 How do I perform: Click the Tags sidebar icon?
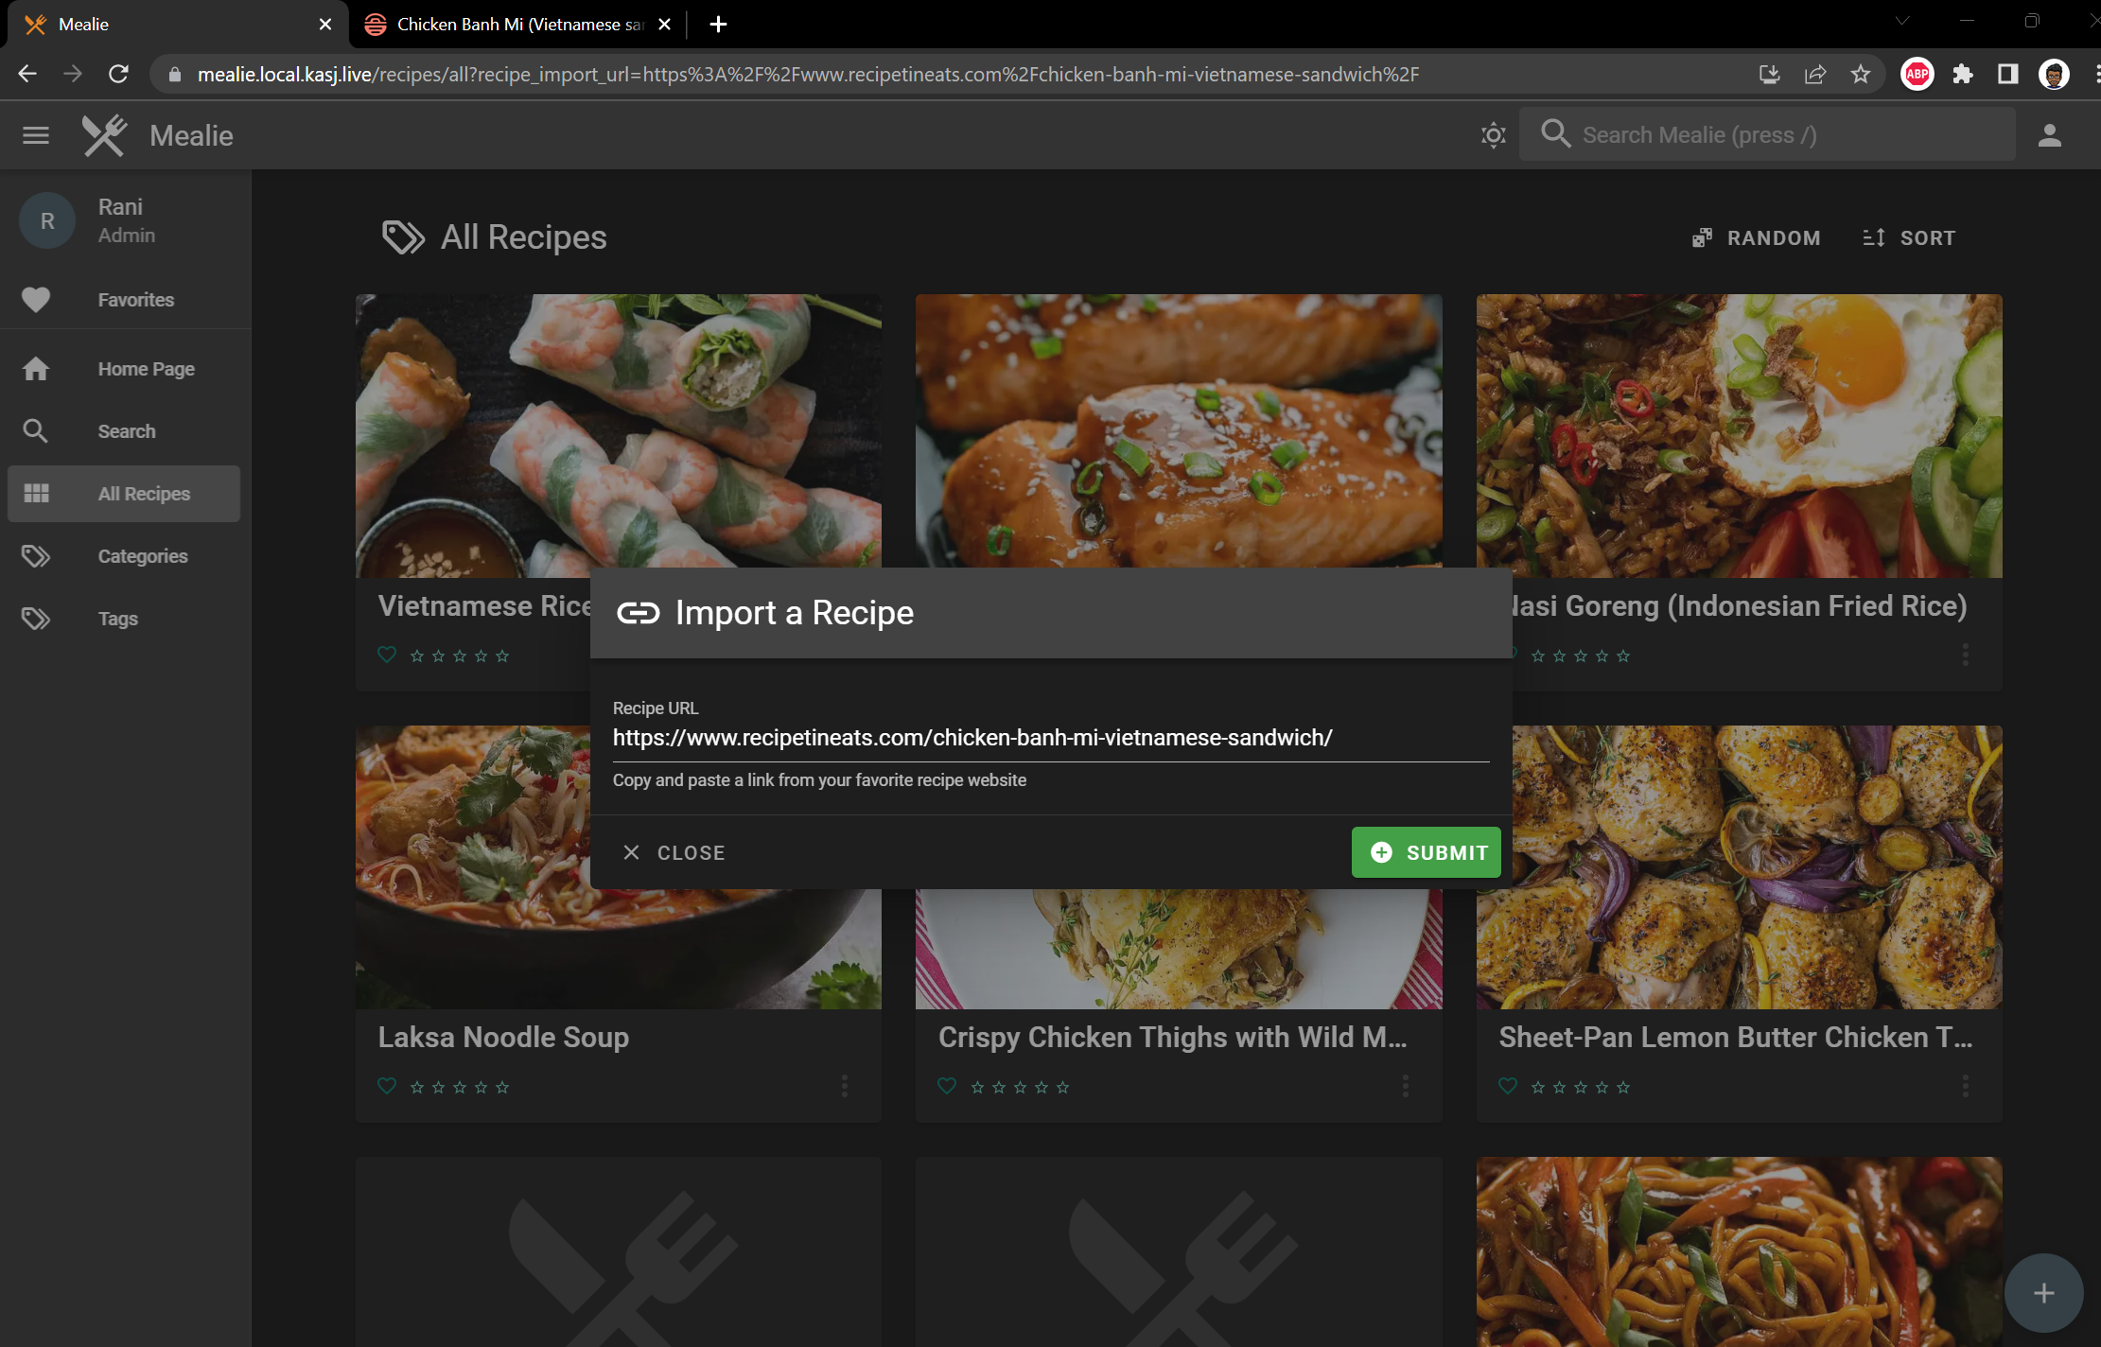36,619
